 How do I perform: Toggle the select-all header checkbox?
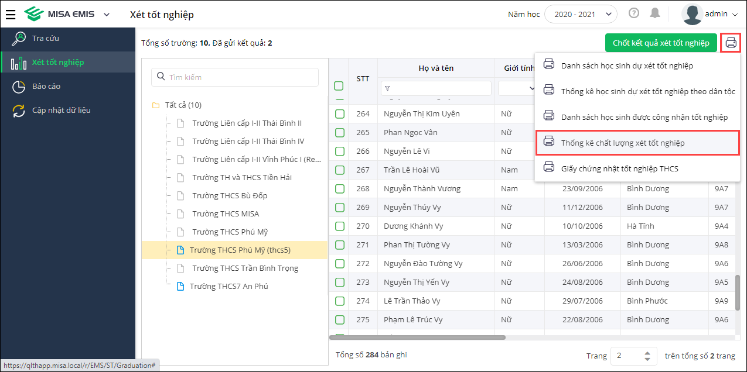click(339, 86)
